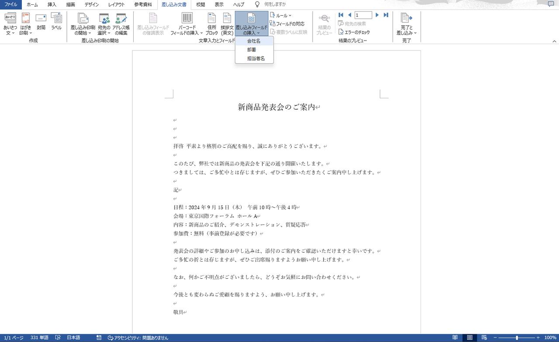Screen dimensions: 559x342
Task: Go to previous record arrow
Action: (x=349, y=15)
